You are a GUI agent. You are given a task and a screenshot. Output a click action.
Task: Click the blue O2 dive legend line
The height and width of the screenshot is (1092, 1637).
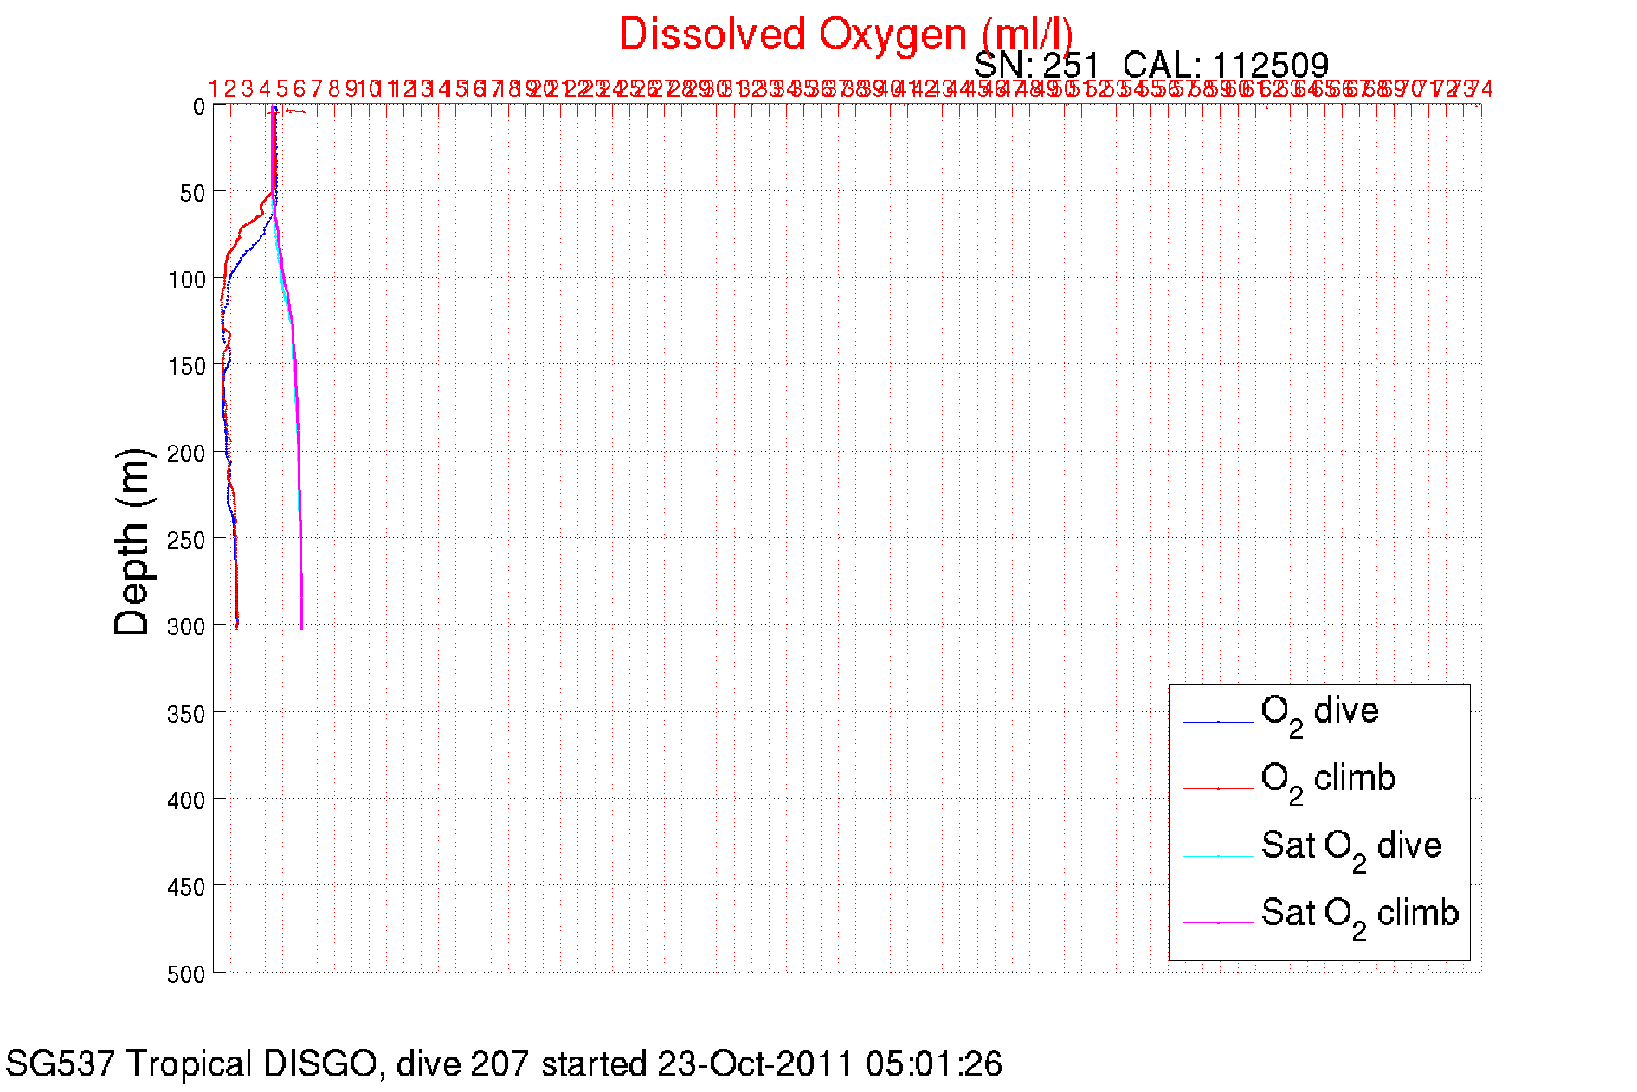coord(1218,722)
